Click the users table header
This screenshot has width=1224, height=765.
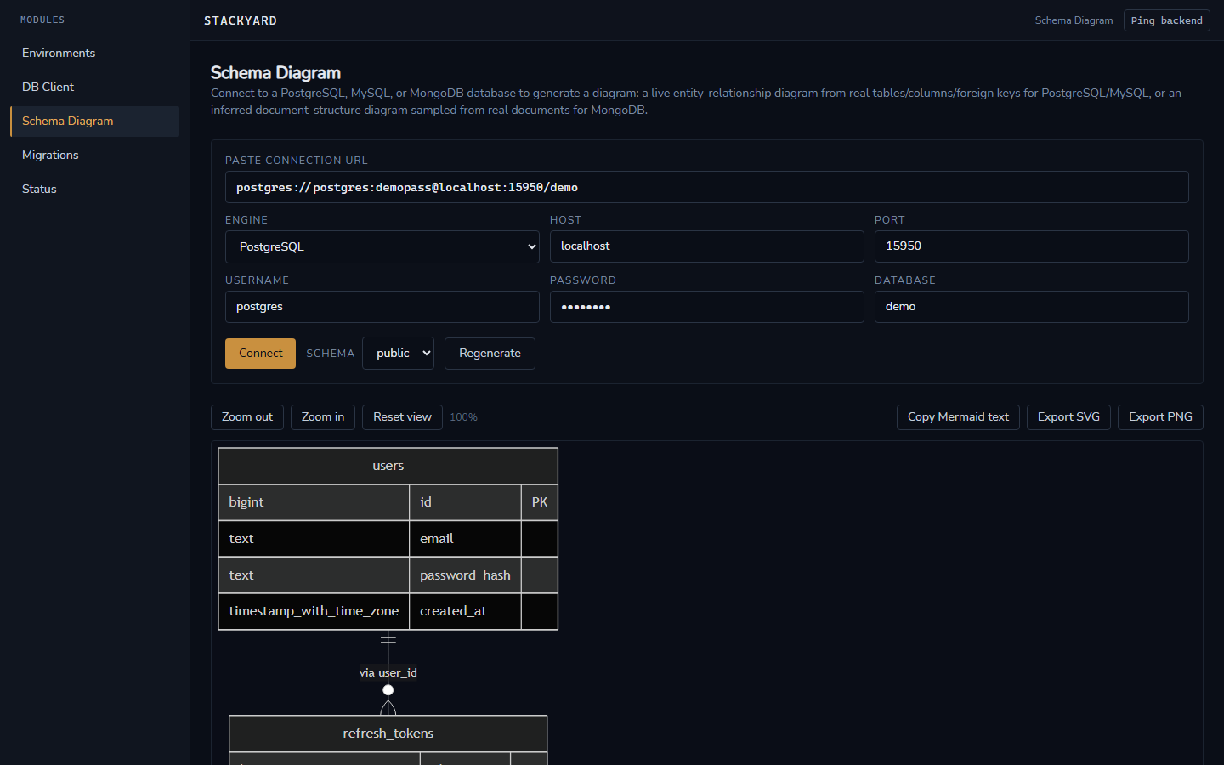[x=388, y=466]
